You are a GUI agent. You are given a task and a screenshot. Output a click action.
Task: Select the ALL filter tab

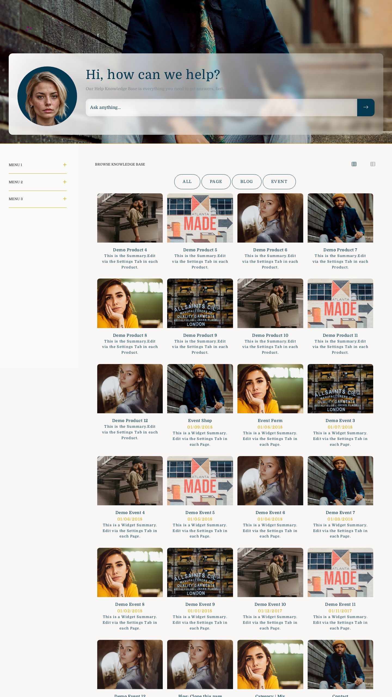pyautogui.click(x=187, y=182)
